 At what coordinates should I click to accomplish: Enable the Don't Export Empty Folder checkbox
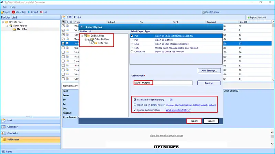tap(135, 105)
